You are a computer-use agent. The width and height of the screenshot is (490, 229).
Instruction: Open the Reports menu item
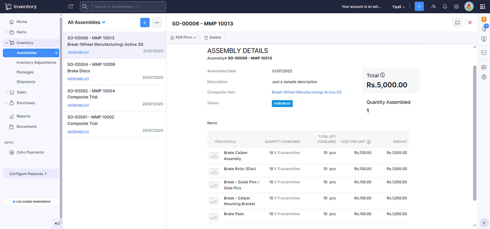click(x=23, y=116)
